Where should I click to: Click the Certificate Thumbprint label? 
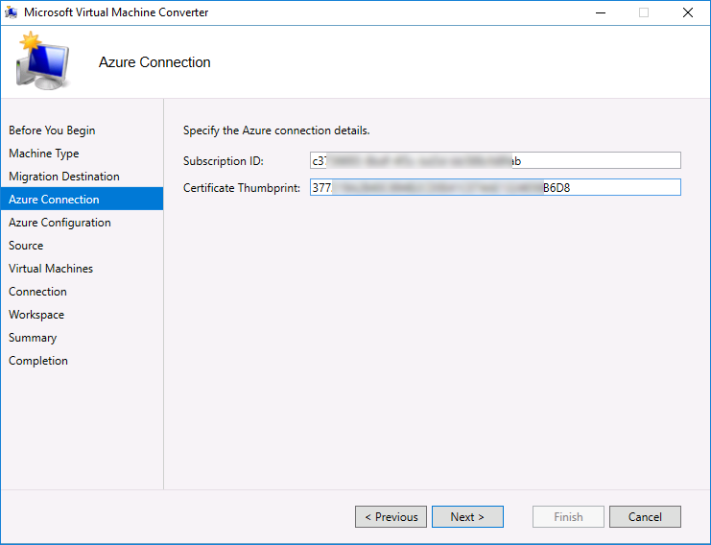[242, 188]
